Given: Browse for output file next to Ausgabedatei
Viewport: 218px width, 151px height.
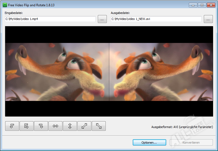Looking at the screenshot, I should click(x=208, y=19).
